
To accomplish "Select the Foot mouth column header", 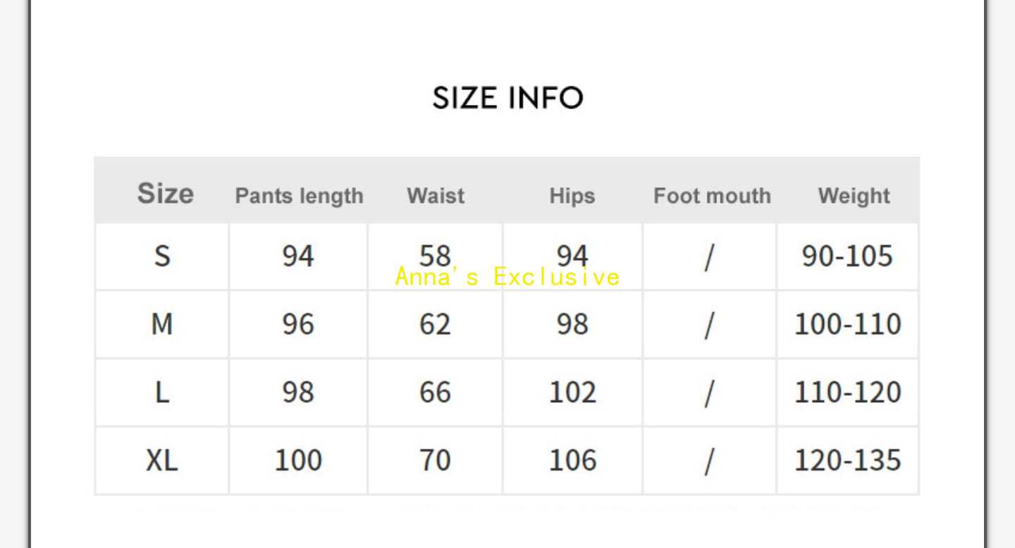I will 712,196.
